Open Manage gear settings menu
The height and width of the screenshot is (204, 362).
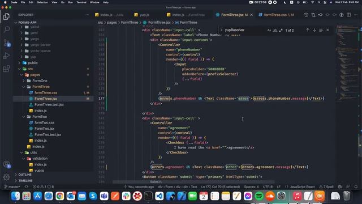click(6, 177)
